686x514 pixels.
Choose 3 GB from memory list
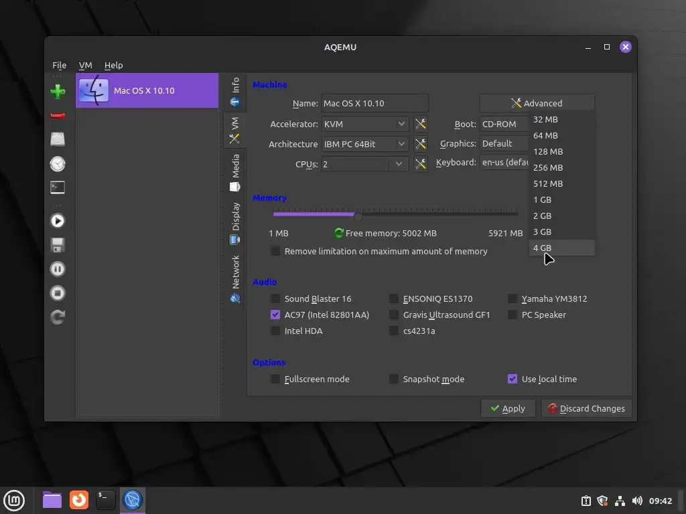562,232
